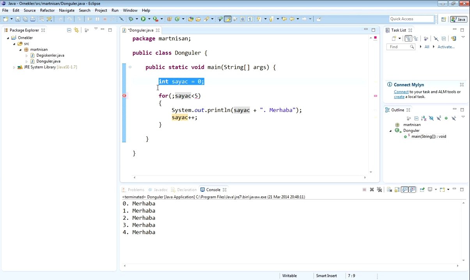Open the Refactor menu
Image resolution: width=470 pixels, height=280 pixels.
47,10
